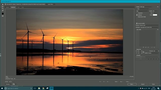This screenshot has width=161, height=90.
Task: Open the compression quality level dropdown set to High
Action: tap(142, 11)
